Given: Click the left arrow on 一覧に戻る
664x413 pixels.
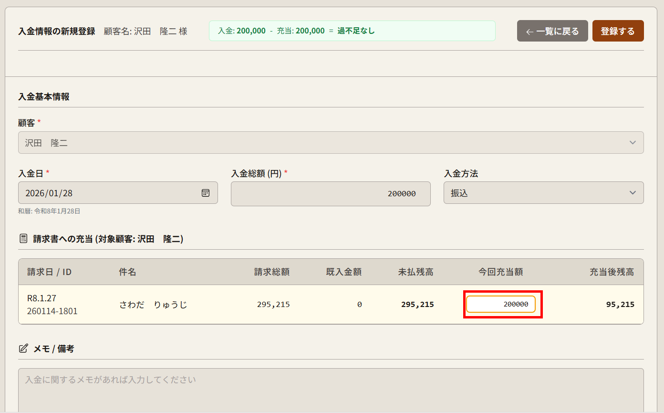Looking at the screenshot, I should pos(529,32).
